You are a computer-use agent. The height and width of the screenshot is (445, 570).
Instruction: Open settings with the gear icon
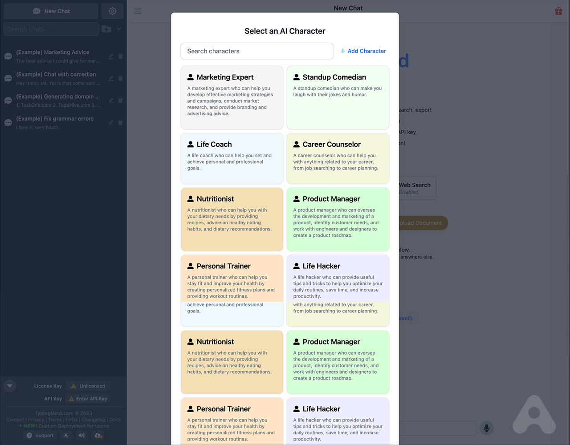click(113, 11)
